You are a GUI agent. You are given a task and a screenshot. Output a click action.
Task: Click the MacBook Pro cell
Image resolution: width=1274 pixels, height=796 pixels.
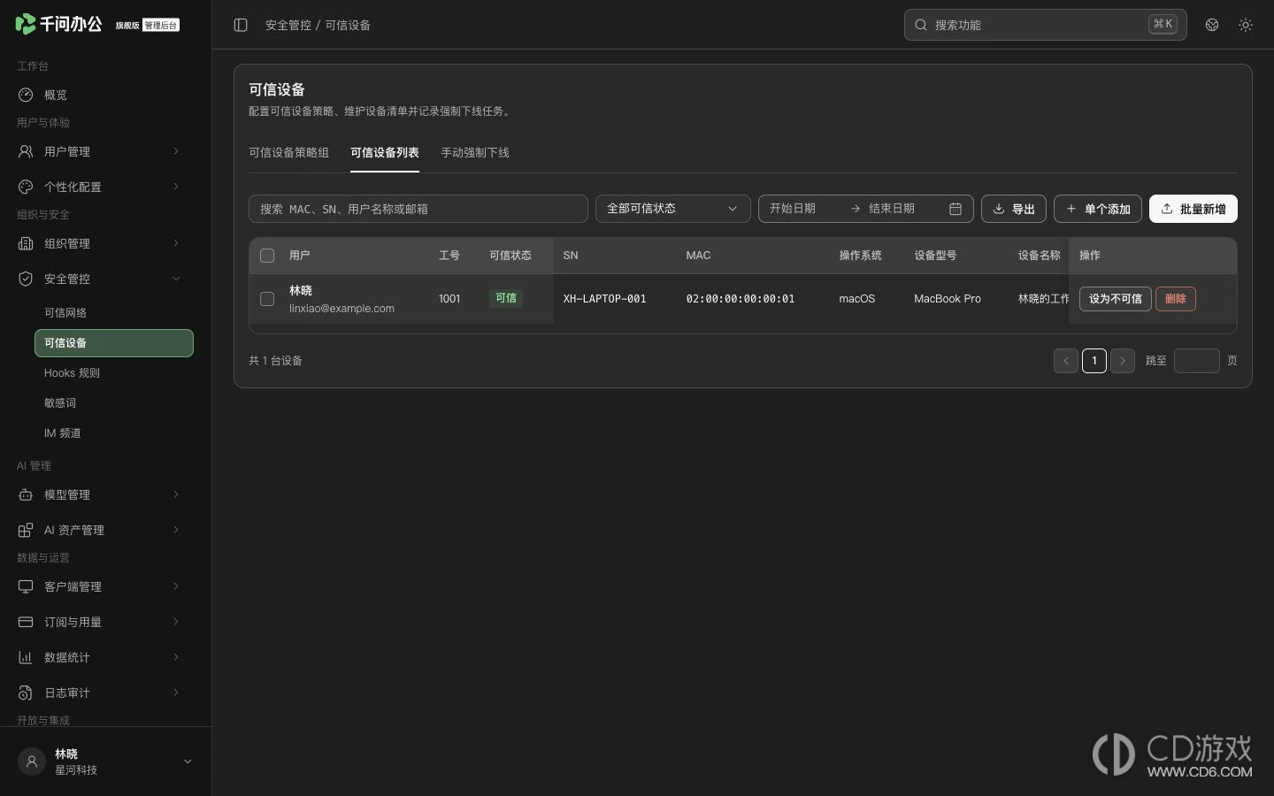[x=948, y=299]
